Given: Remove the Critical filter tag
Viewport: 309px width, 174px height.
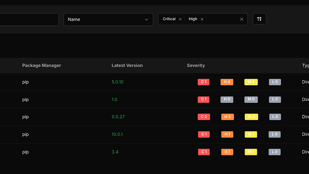Looking at the screenshot, I should [180, 19].
